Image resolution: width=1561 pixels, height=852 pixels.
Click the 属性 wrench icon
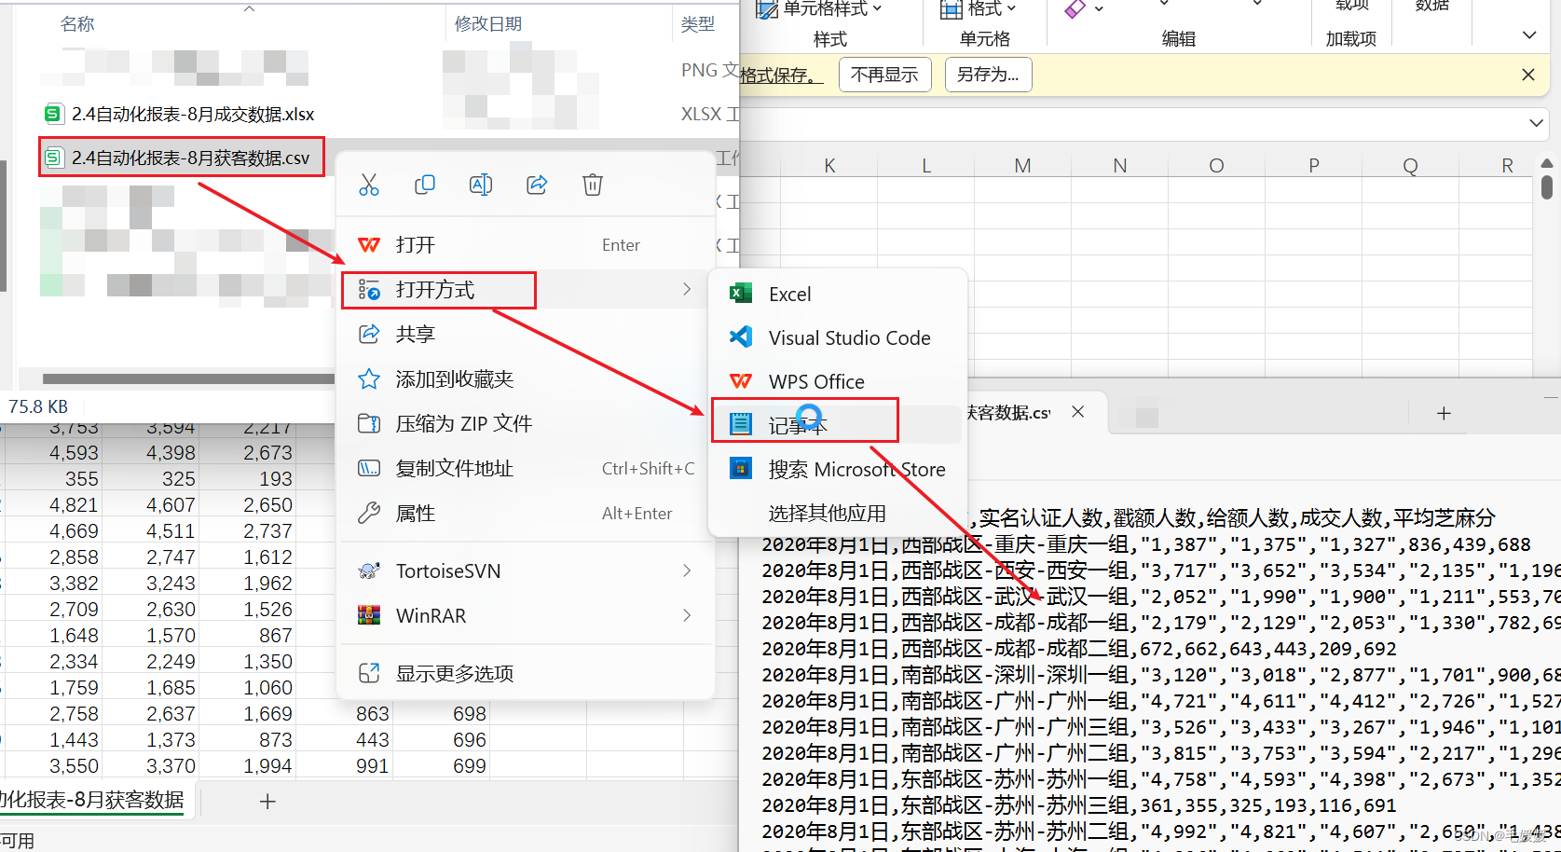(369, 513)
